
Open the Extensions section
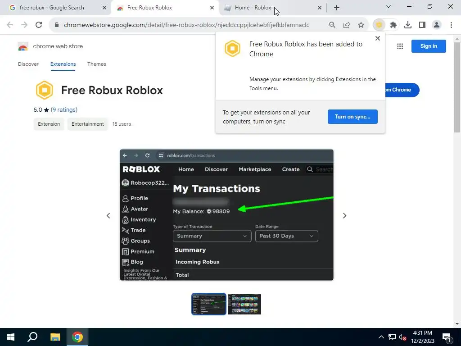coord(63,64)
